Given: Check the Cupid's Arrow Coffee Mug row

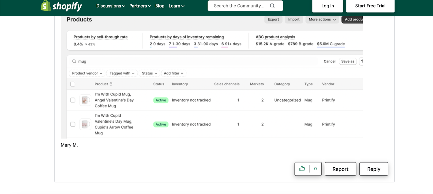Looking at the screenshot, I should click(73, 124).
